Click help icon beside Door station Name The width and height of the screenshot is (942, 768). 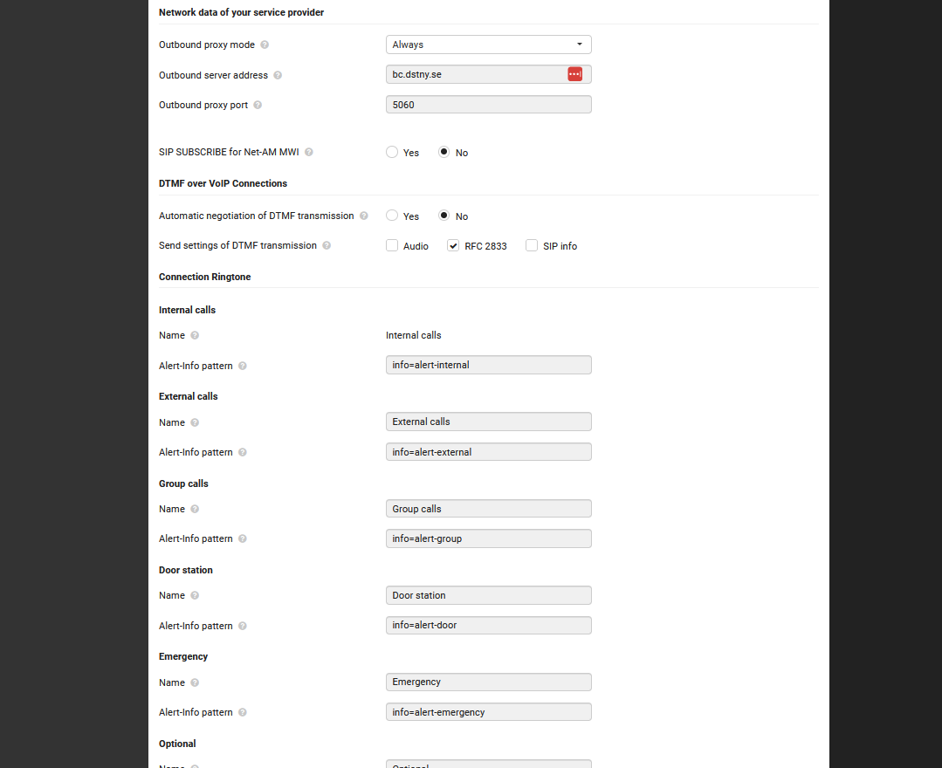click(x=195, y=595)
